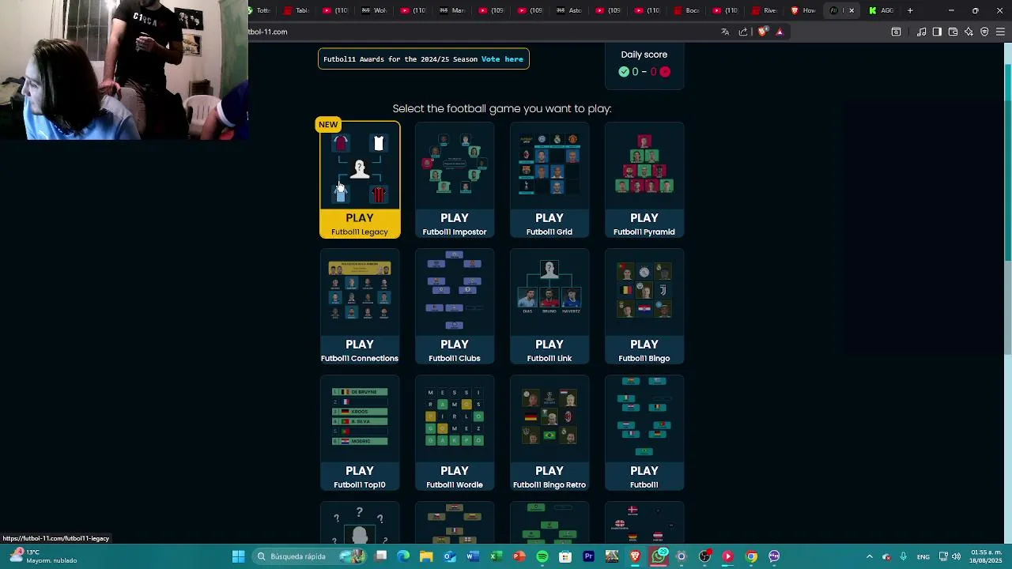Switch to the River browser tab
The width and height of the screenshot is (1012, 569).
765,10
